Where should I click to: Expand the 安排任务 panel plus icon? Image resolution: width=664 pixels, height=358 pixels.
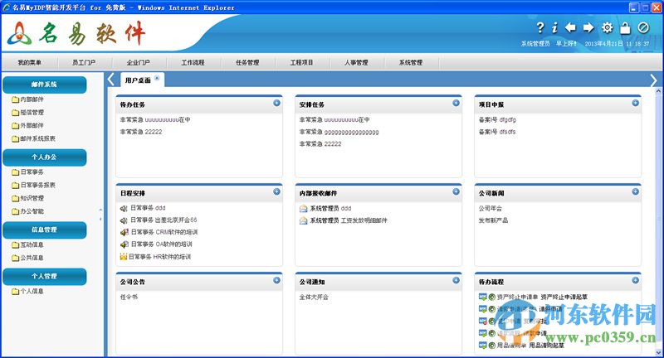tap(456, 103)
